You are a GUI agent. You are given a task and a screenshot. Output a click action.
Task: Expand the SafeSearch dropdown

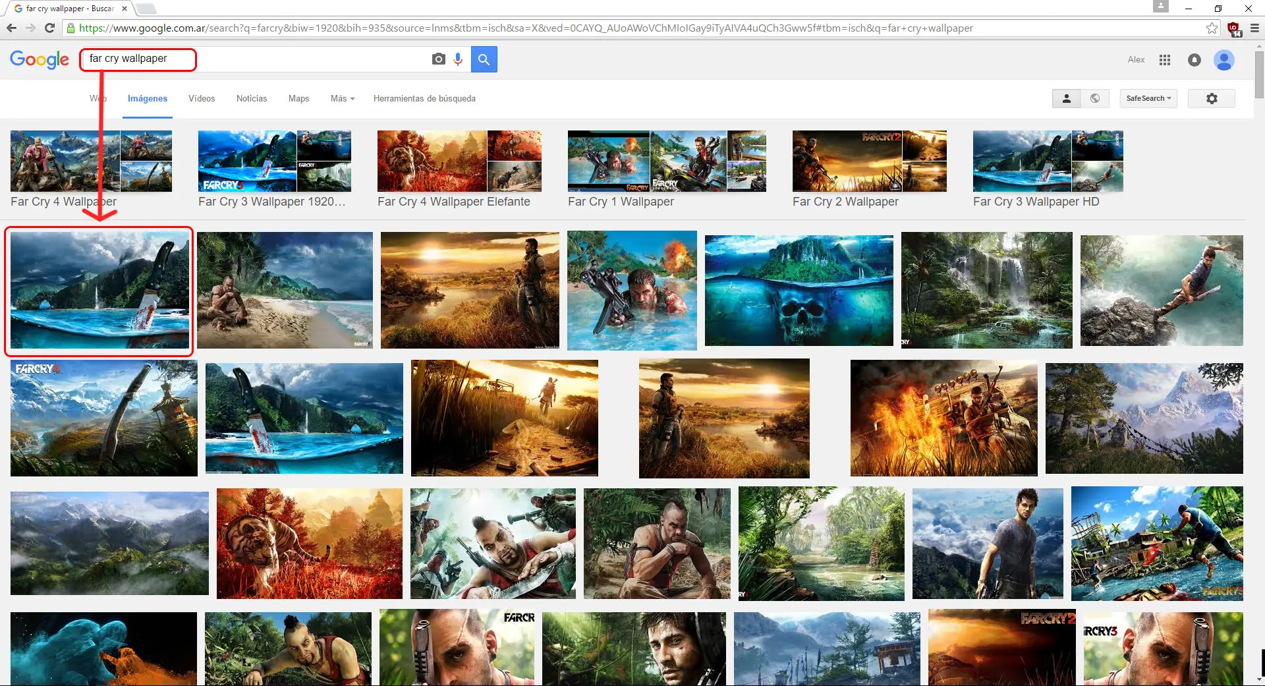(1148, 98)
